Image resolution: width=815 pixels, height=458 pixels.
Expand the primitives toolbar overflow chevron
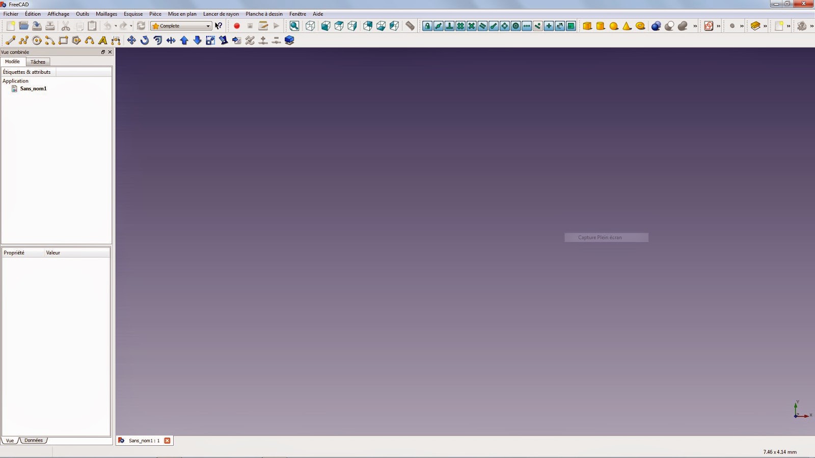[694, 26]
